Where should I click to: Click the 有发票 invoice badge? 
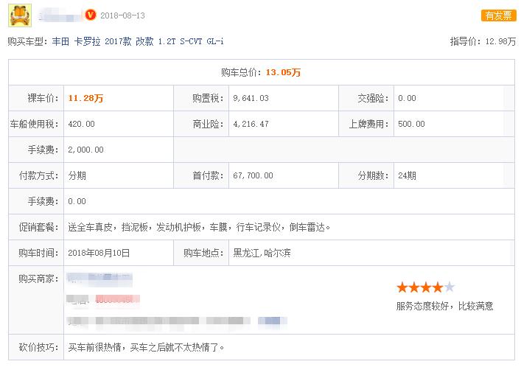point(498,15)
